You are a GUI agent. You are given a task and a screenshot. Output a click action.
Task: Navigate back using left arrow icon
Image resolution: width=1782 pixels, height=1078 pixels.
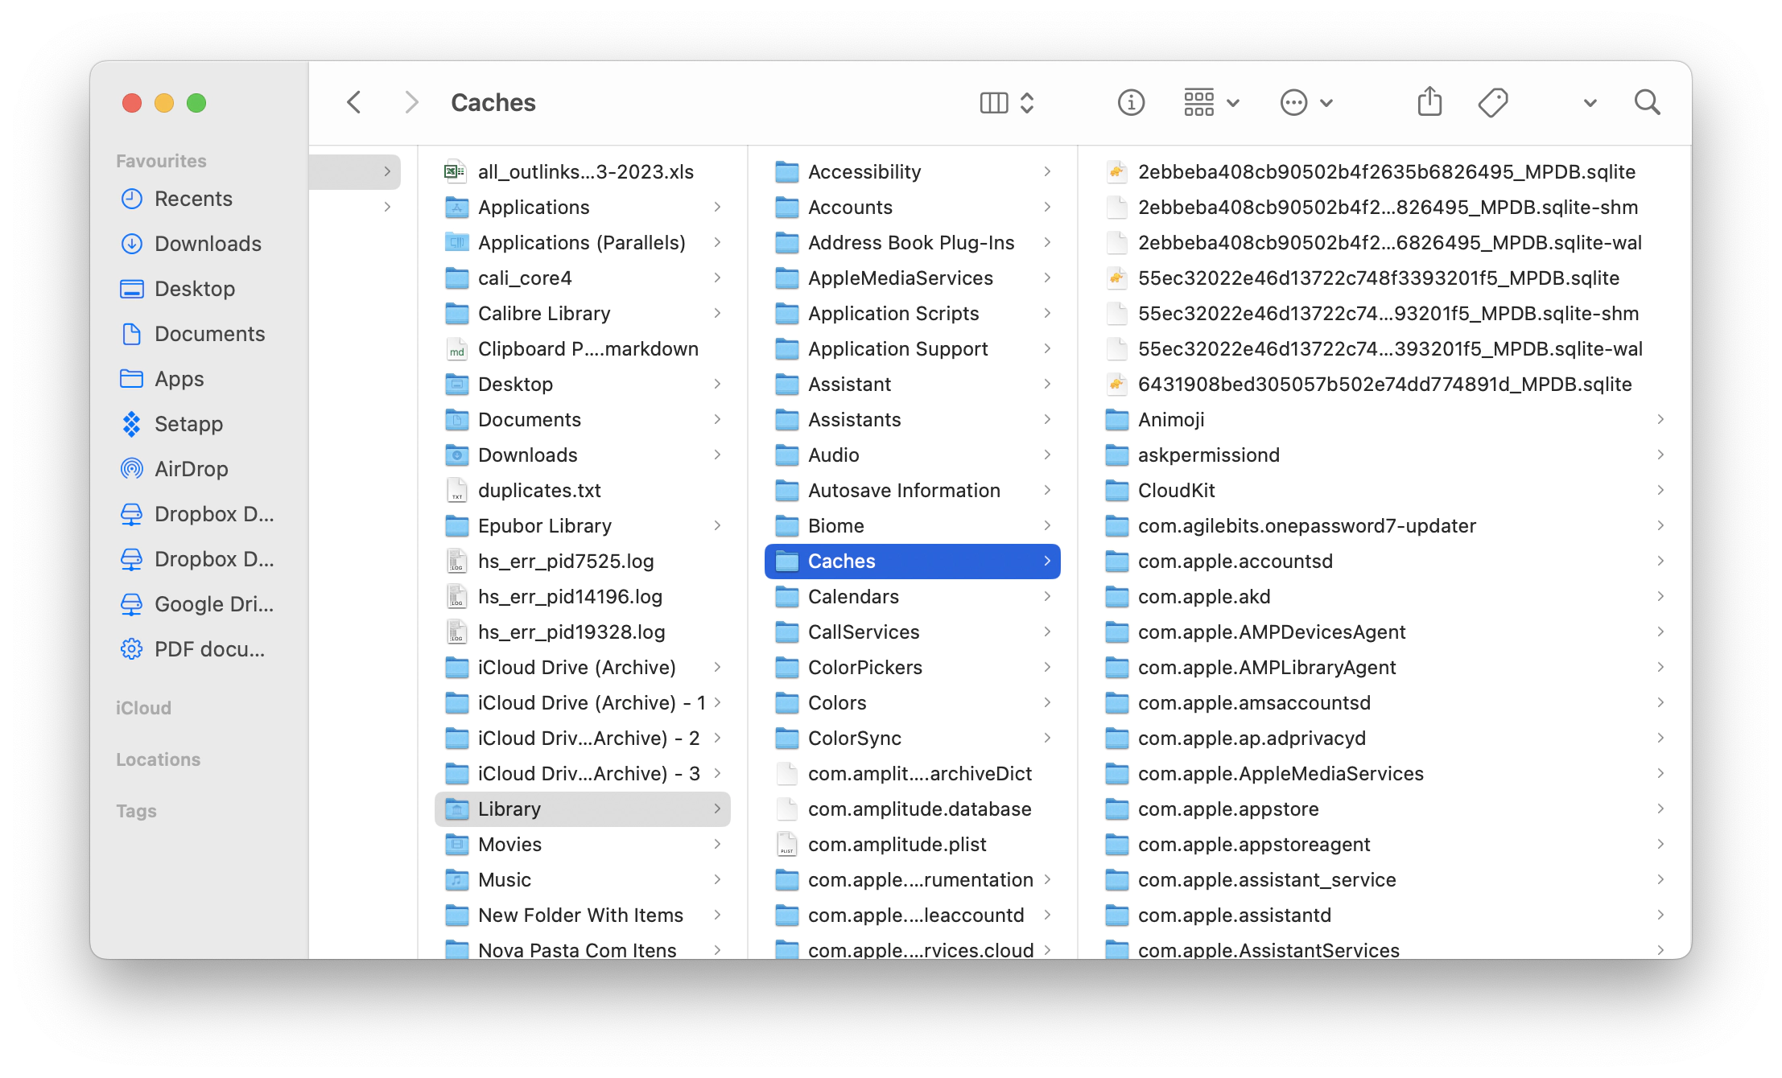click(354, 103)
